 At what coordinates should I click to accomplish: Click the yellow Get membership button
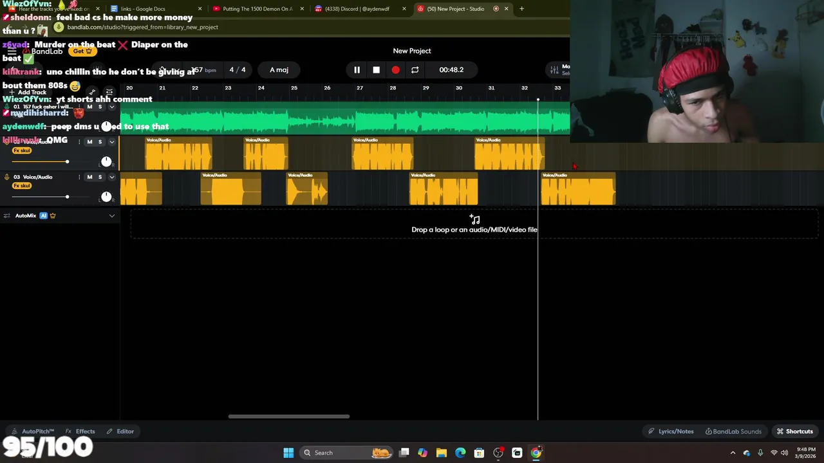pyautogui.click(x=82, y=51)
